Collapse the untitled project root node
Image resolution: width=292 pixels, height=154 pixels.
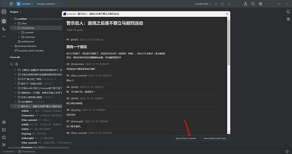(x=11, y=19)
